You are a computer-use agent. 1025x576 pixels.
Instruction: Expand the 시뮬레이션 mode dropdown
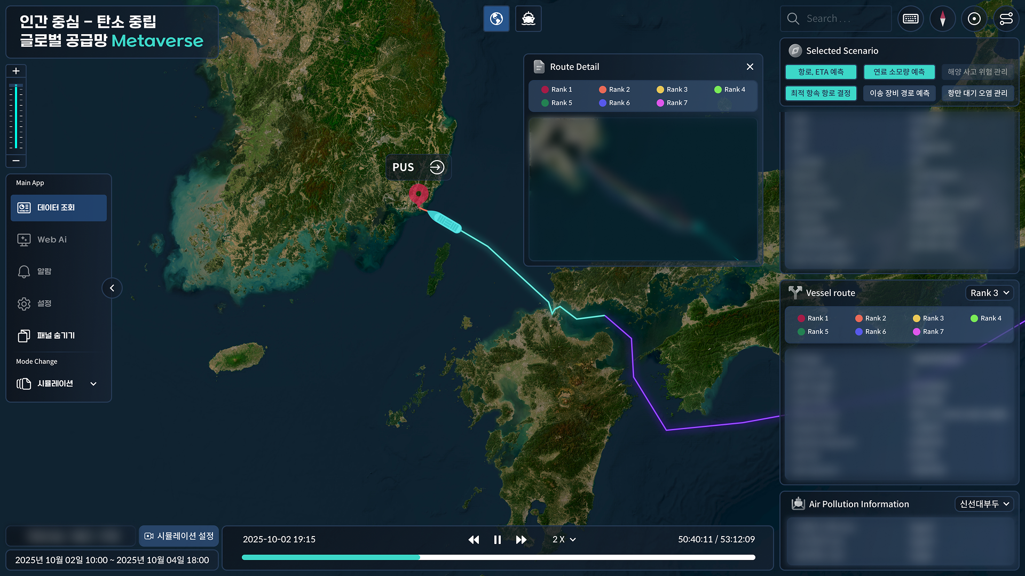coord(59,384)
